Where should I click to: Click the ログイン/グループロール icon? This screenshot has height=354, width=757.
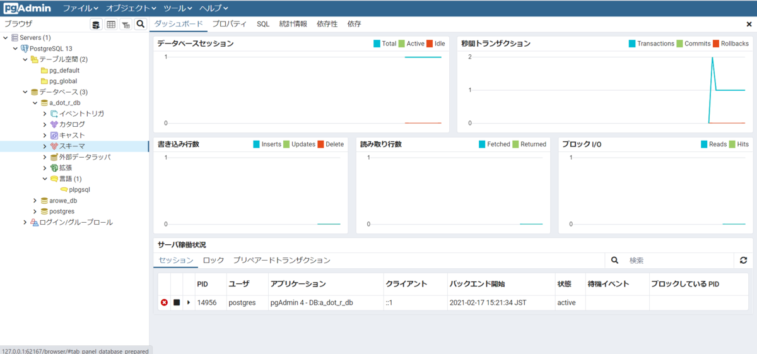click(x=35, y=222)
